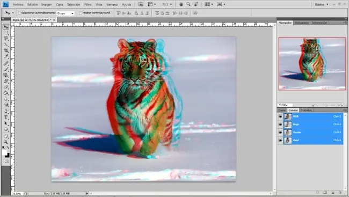
Task: Select the Lasso tool
Action: tap(6, 39)
